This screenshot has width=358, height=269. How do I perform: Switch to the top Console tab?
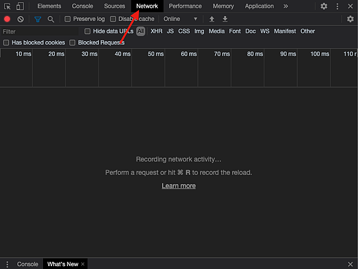pos(82,6)
